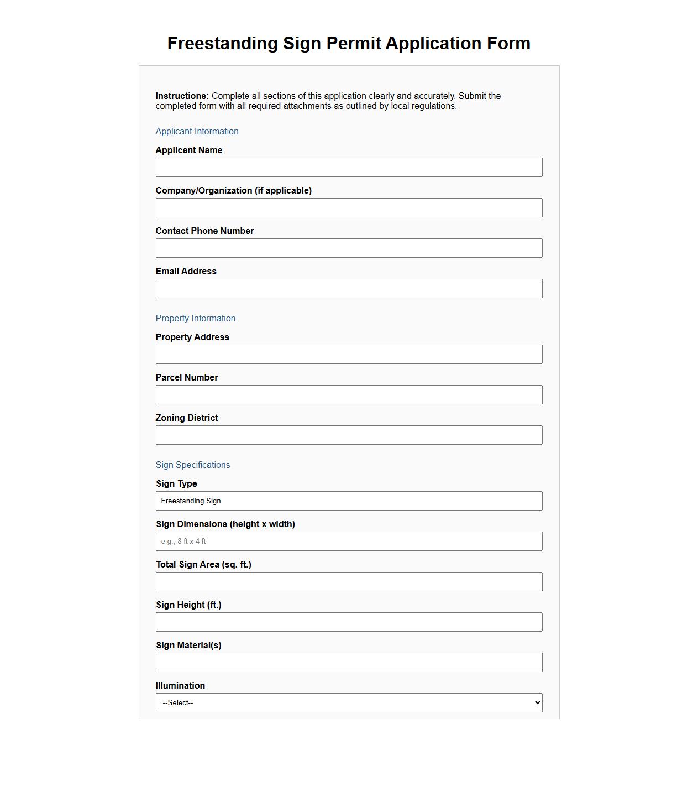Select the Sign Type field showing Freestanding Sign

[x=349, y=501]
